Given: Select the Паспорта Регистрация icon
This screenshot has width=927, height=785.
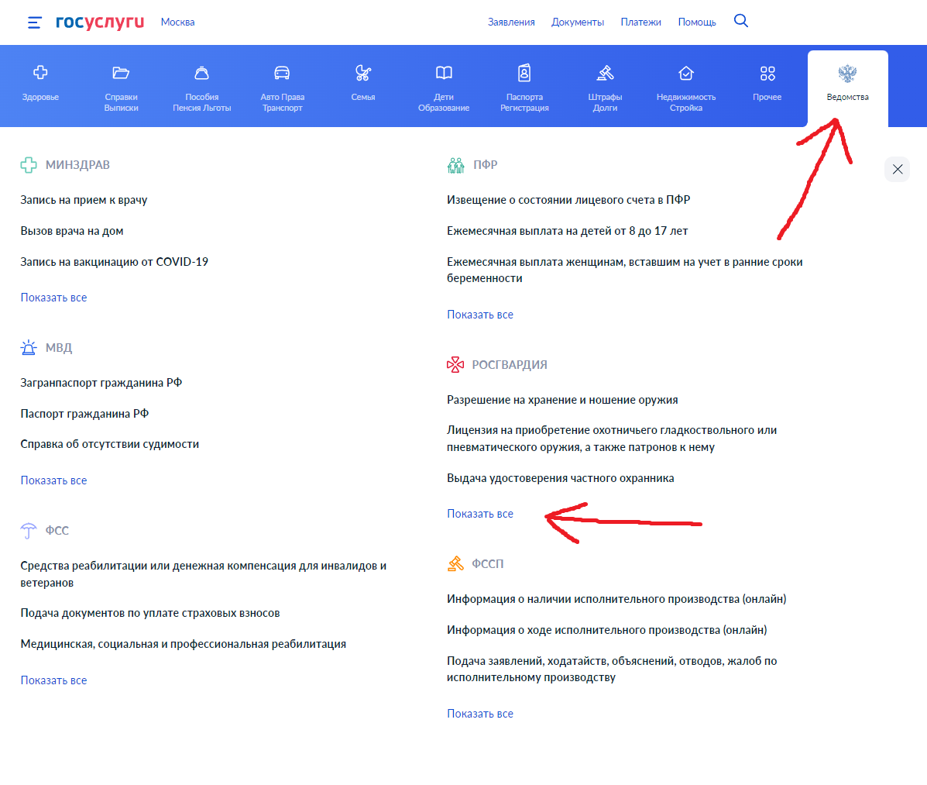Looking at the screenshot, I should pyautogui.click(x=524, y=73).
